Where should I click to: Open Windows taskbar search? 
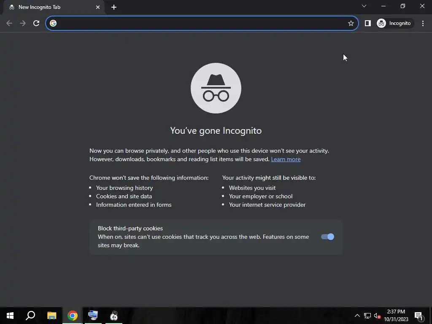30,316
